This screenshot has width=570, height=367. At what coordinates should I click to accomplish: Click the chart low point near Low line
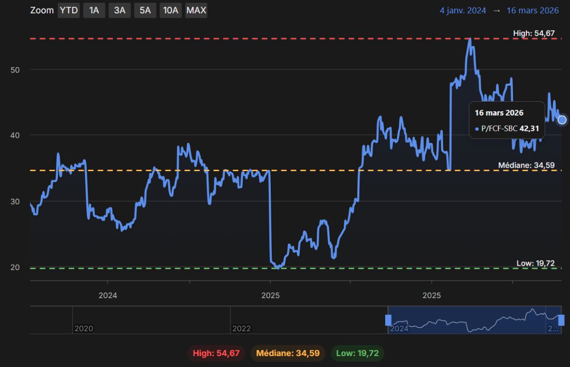point(278,268)
